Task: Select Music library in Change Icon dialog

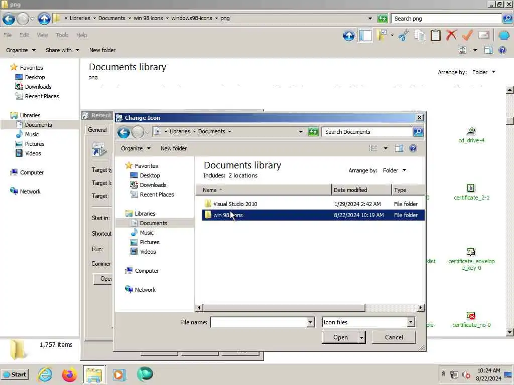Action: (x=142, y=233)
